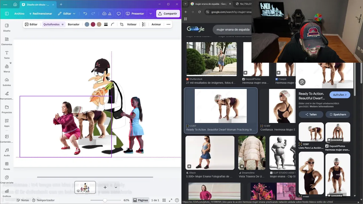The width and height of the screenshot is (363, 204).
Task: Open more options three-dot icon in image toolbar
Action: pos(168,24)
